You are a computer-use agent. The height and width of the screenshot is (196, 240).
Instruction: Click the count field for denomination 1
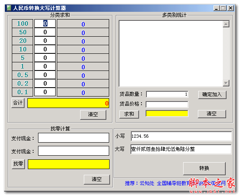tap(45, 66)
